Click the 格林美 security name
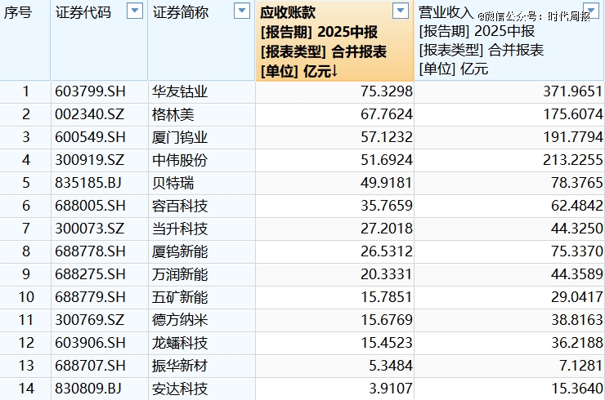 pyautogui.click(x=173, y=114)
